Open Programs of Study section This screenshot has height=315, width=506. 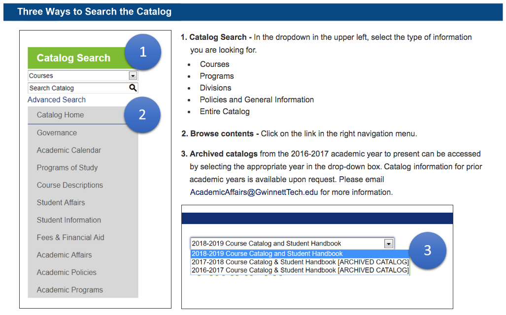click(x=67, y=168)
